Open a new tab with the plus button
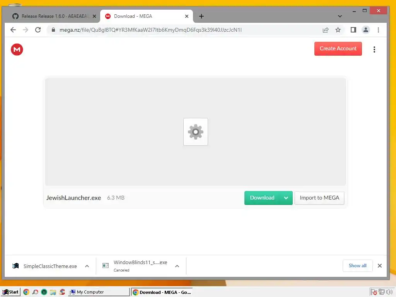This screenshot has width=396, height=297. 201,16
